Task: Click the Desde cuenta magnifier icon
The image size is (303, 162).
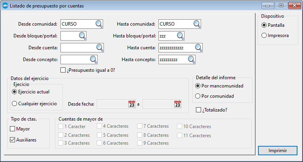Action: [99, 48]
